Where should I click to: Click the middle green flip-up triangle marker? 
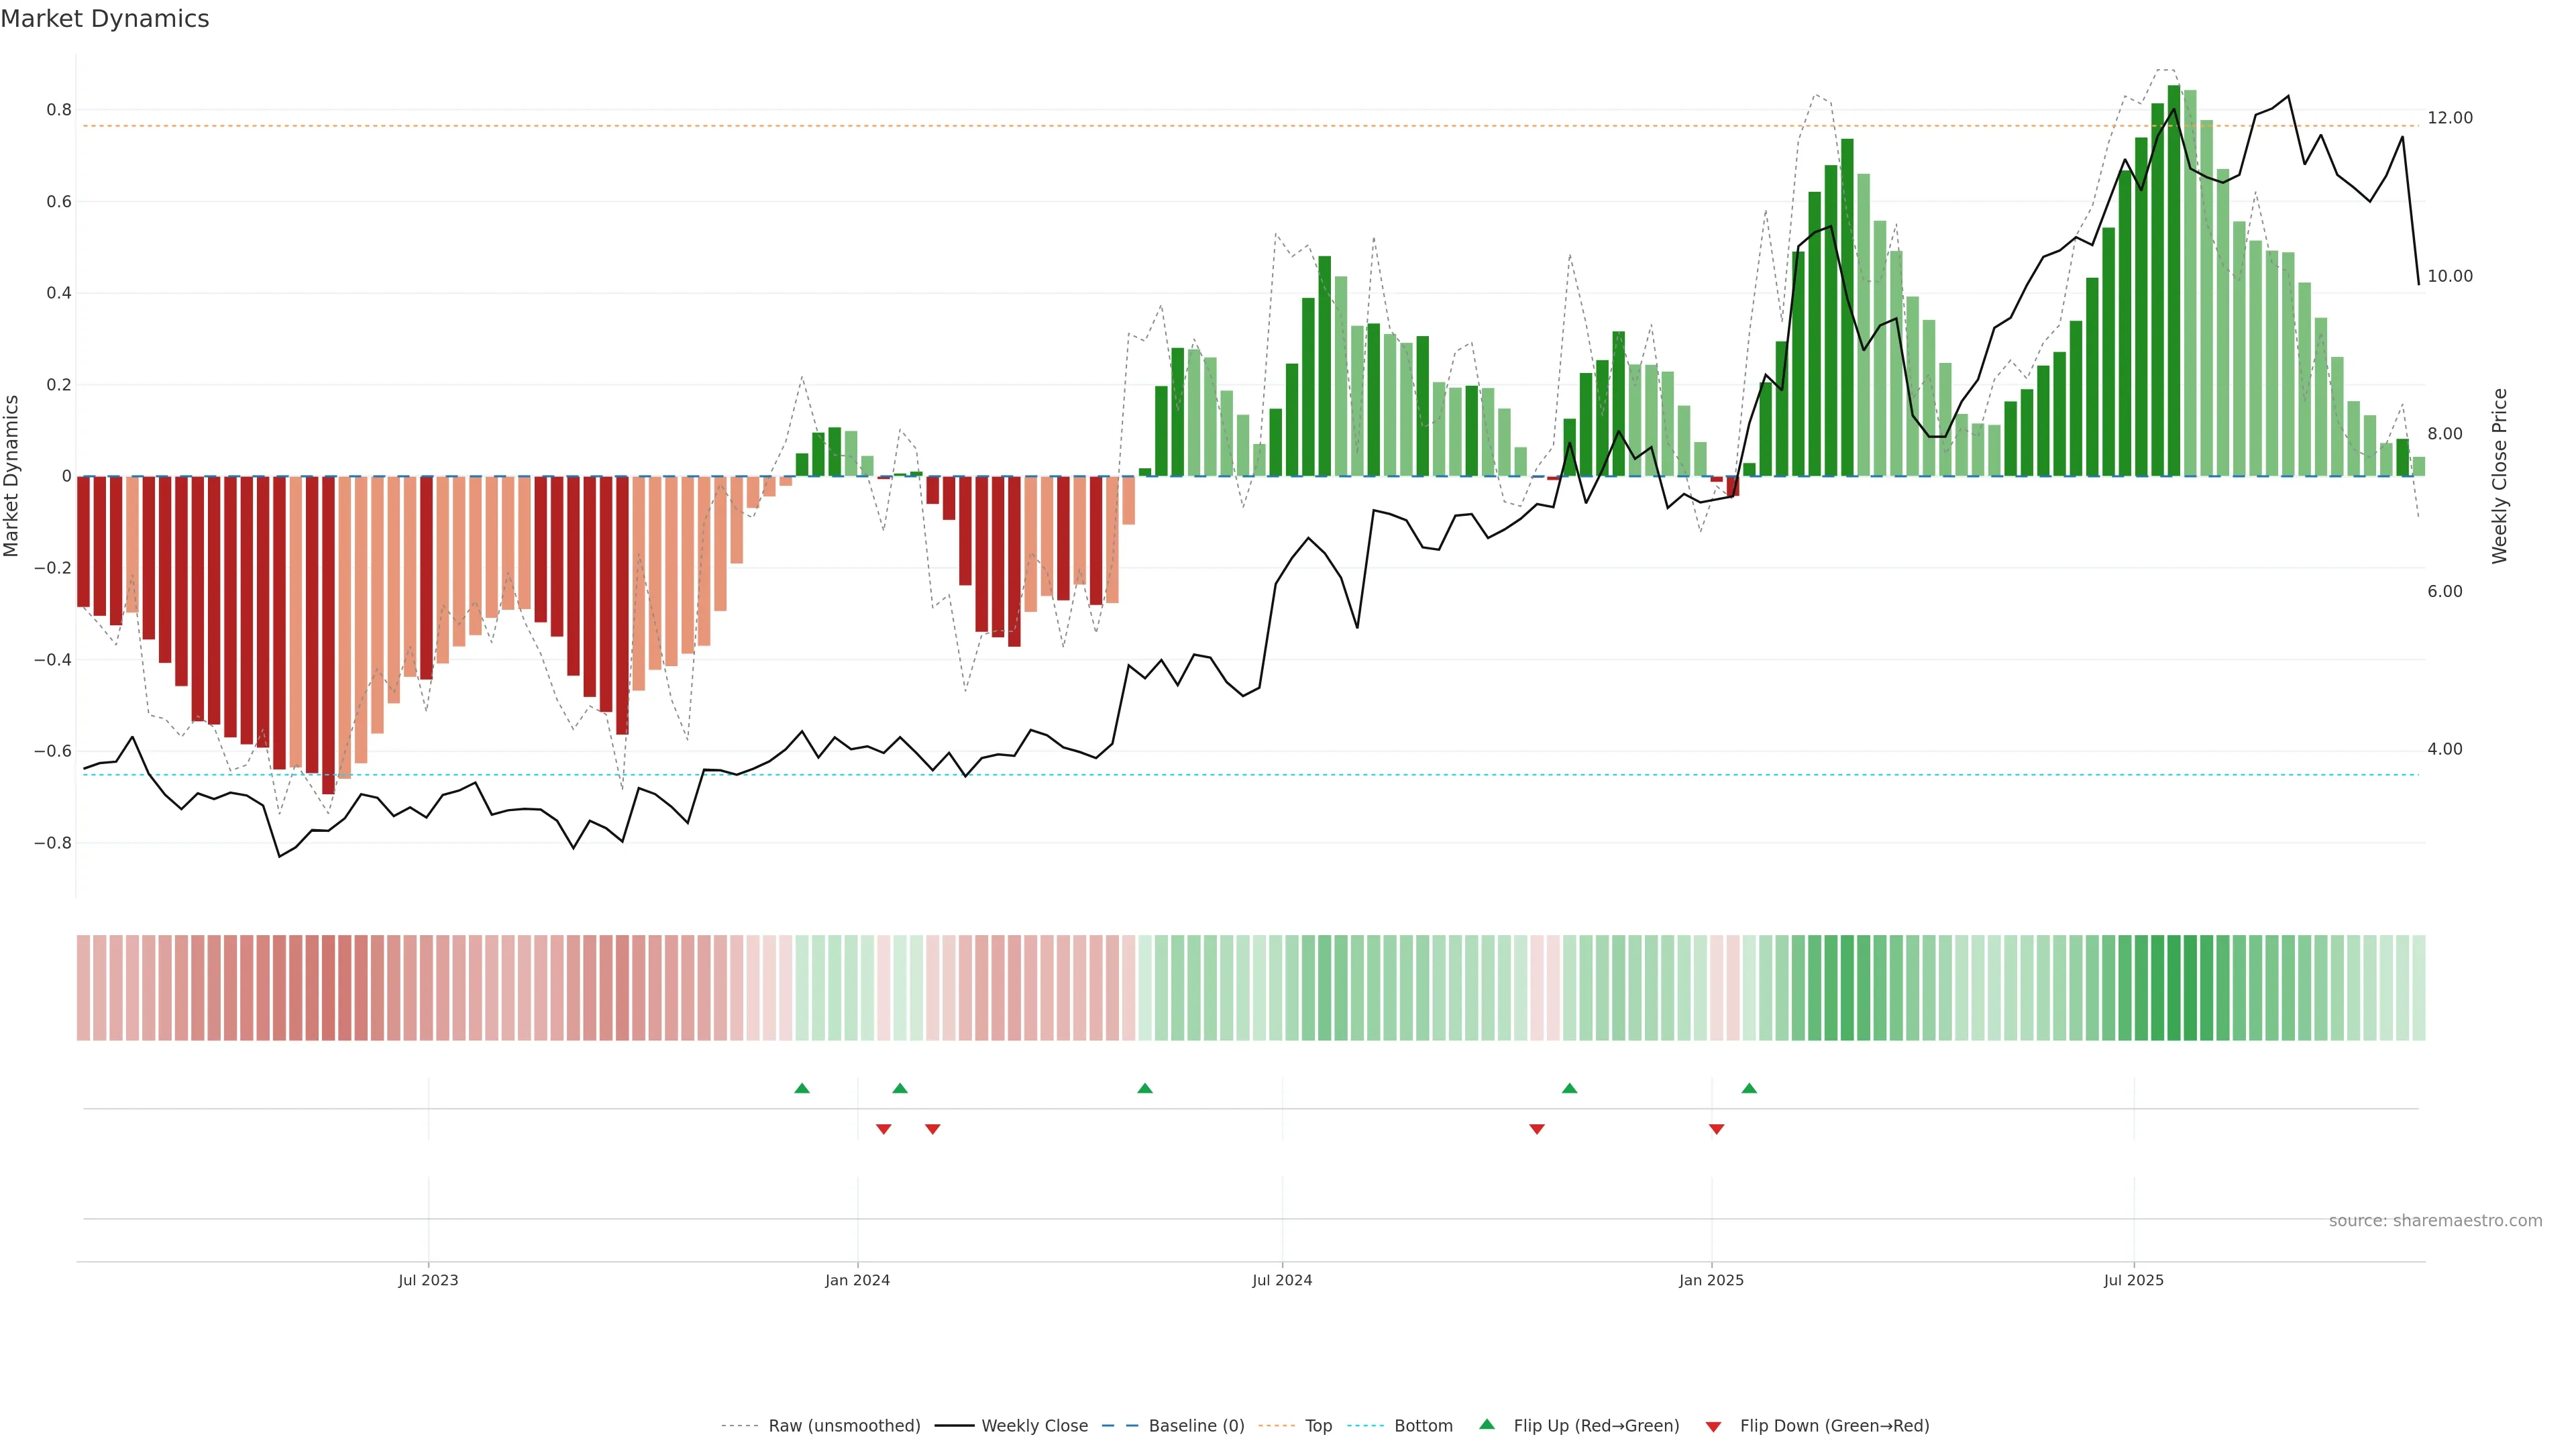(1145, 1088)
